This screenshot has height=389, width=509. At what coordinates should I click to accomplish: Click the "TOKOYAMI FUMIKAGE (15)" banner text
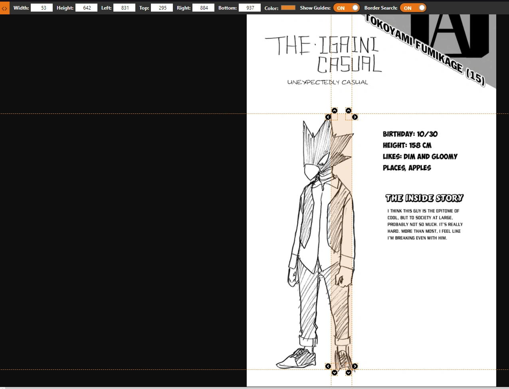[x=425, y=50]
